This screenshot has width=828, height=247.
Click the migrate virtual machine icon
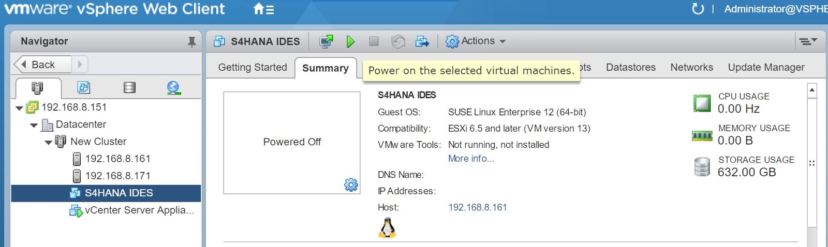pyautogui.click(x=422, y=41)
